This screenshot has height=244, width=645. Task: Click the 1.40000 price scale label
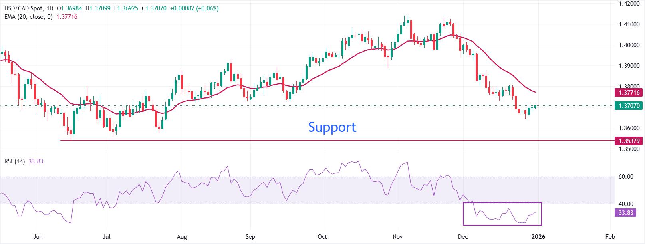point(629,45)
